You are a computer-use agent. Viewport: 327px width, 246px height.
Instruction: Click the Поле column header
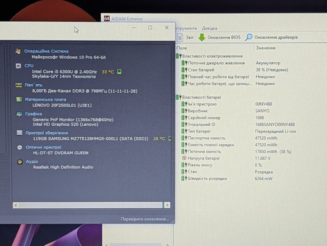coord(182,48)
